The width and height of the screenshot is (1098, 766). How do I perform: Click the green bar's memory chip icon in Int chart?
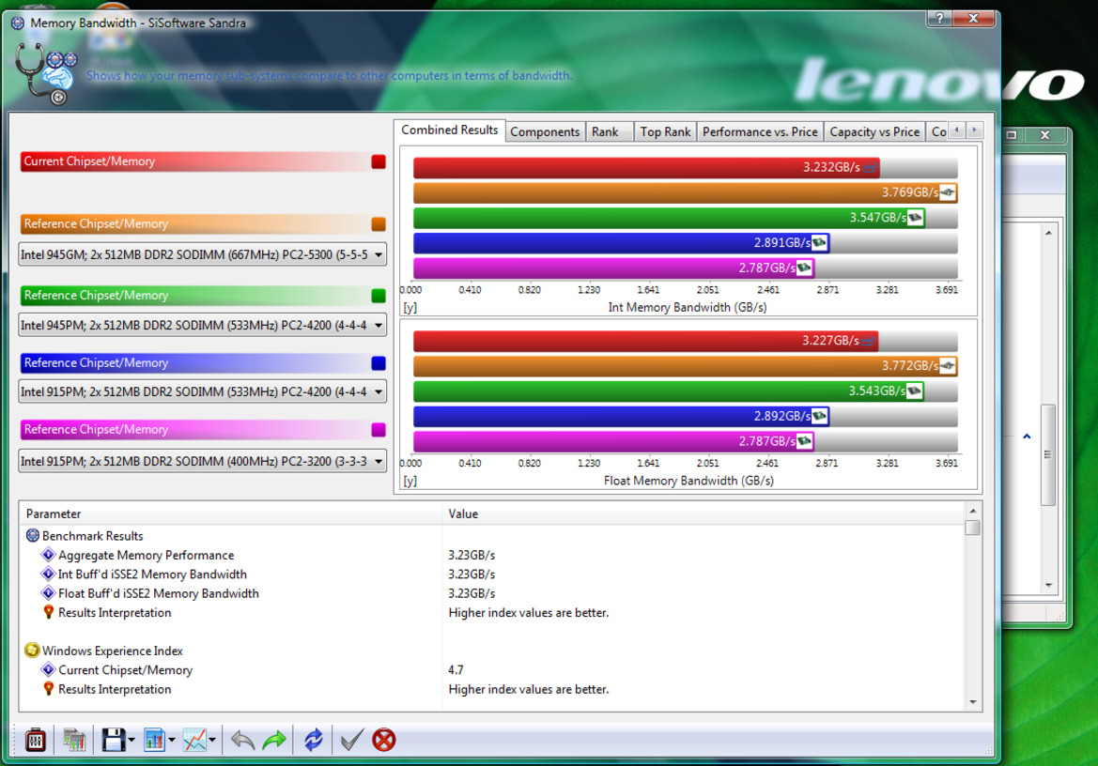point(915,218)
